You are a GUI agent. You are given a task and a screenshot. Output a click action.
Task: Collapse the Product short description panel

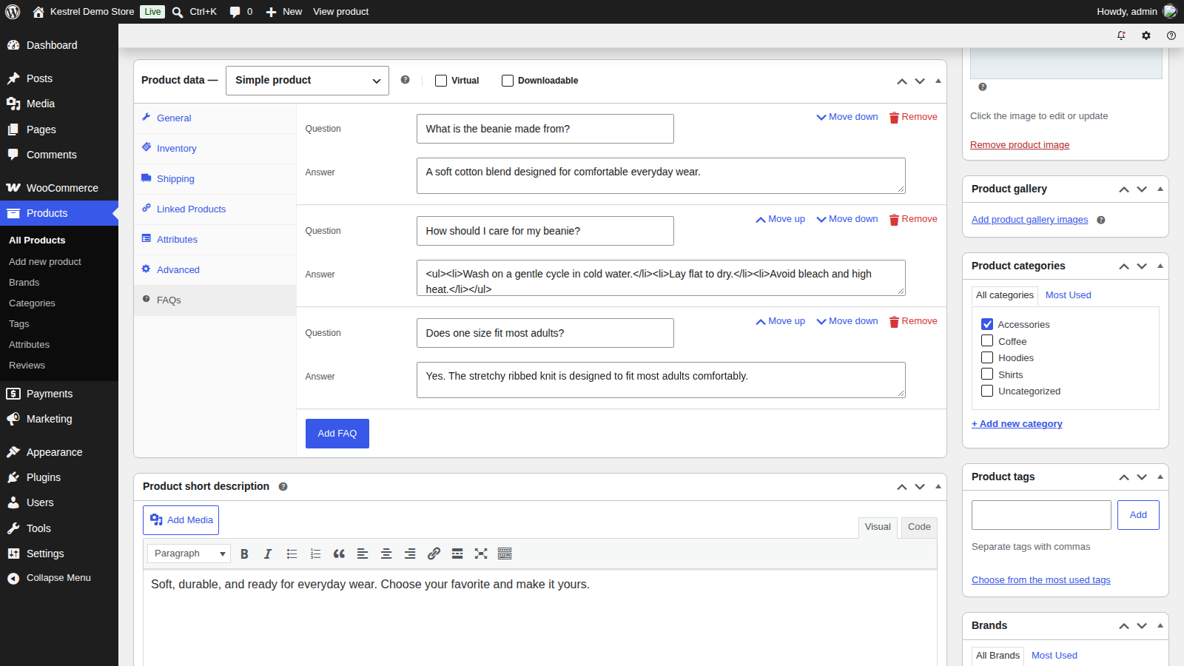pyautogui.click(x=938, y=486)
